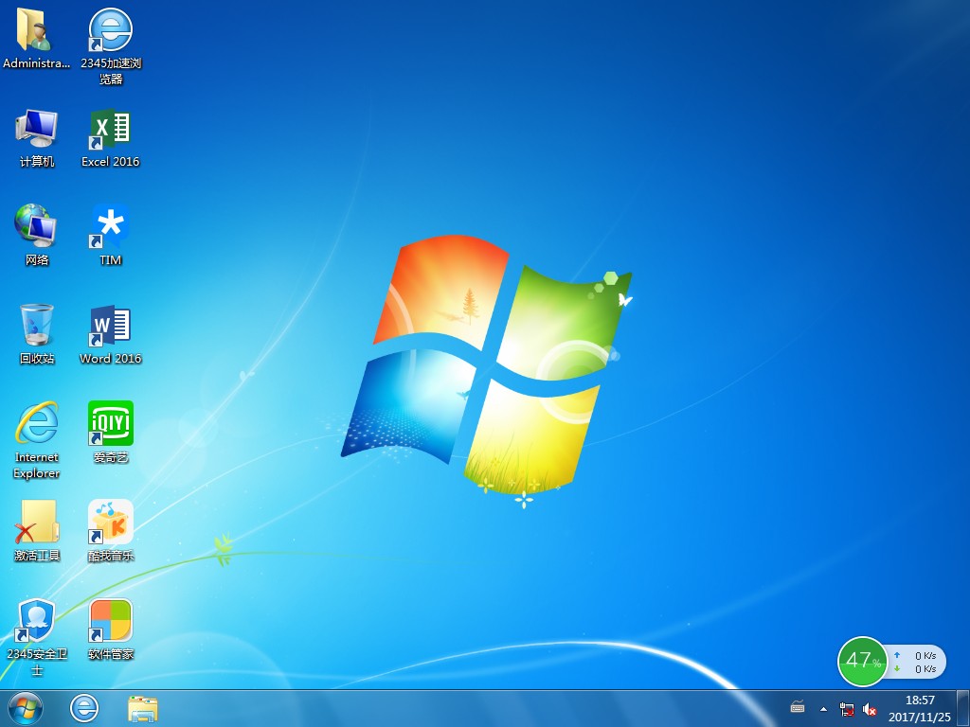Show hidden system tray icons
Image resolution: width=970 pixels, height=727 pixels.
(823, 709)
